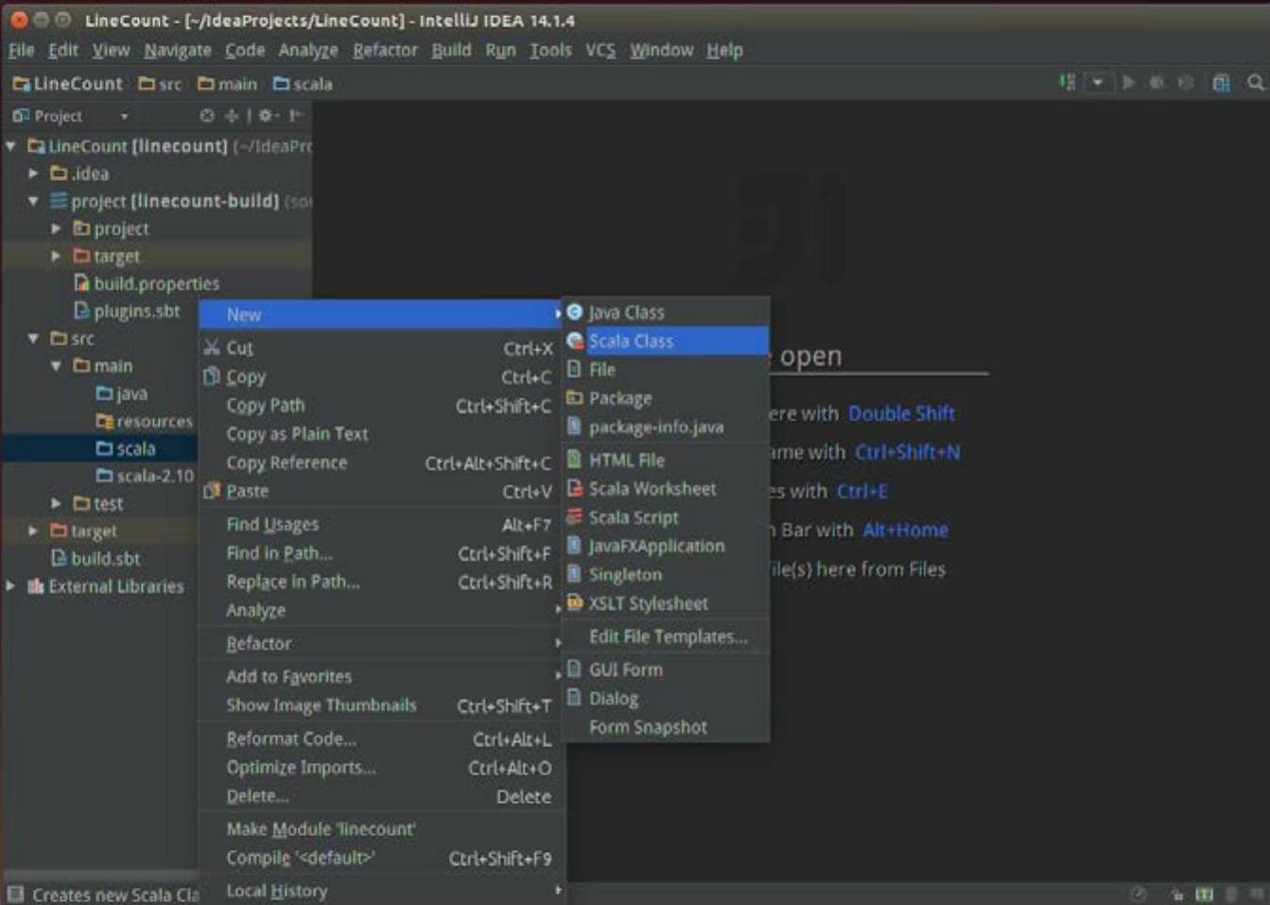Open Project Structure icon in toolbar
This screenshot has height=905, width=1270.
1221,82
